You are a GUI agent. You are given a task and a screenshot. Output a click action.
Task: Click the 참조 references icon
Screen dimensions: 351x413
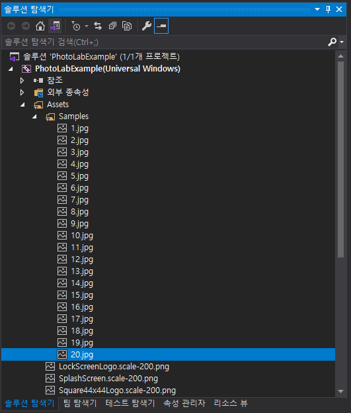pos(38,81)
